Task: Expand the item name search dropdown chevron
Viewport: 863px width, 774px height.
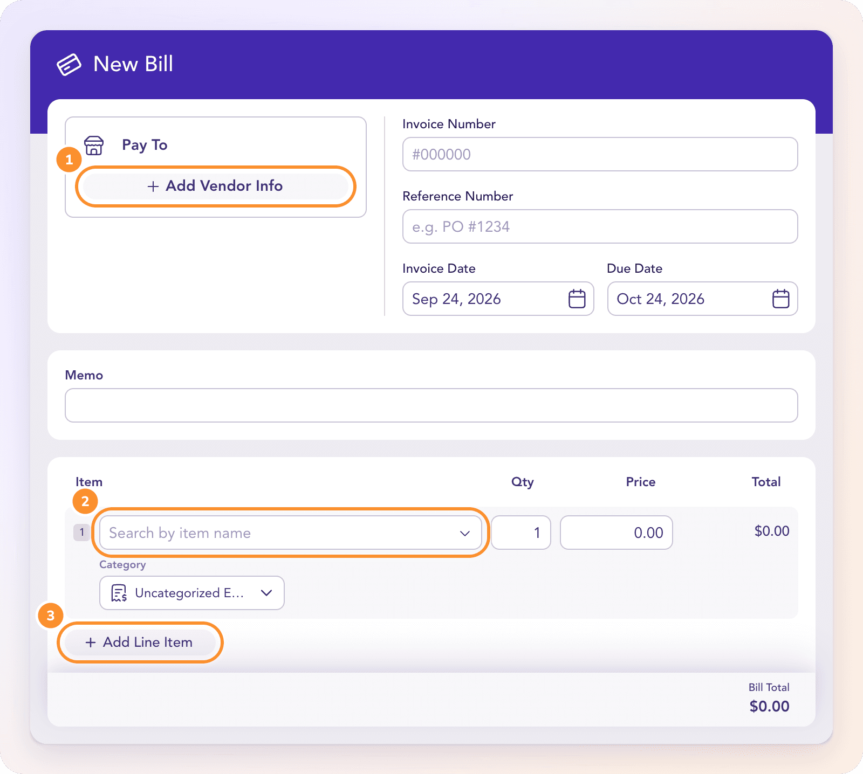Action: (464, 533)
